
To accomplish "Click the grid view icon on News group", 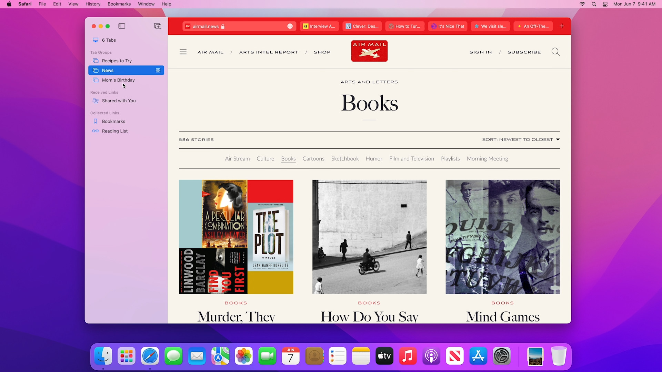I will point(158,70).
